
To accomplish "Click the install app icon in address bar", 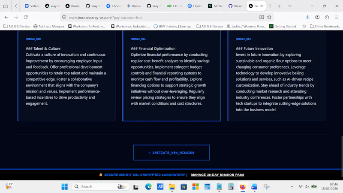I will 262,17.
